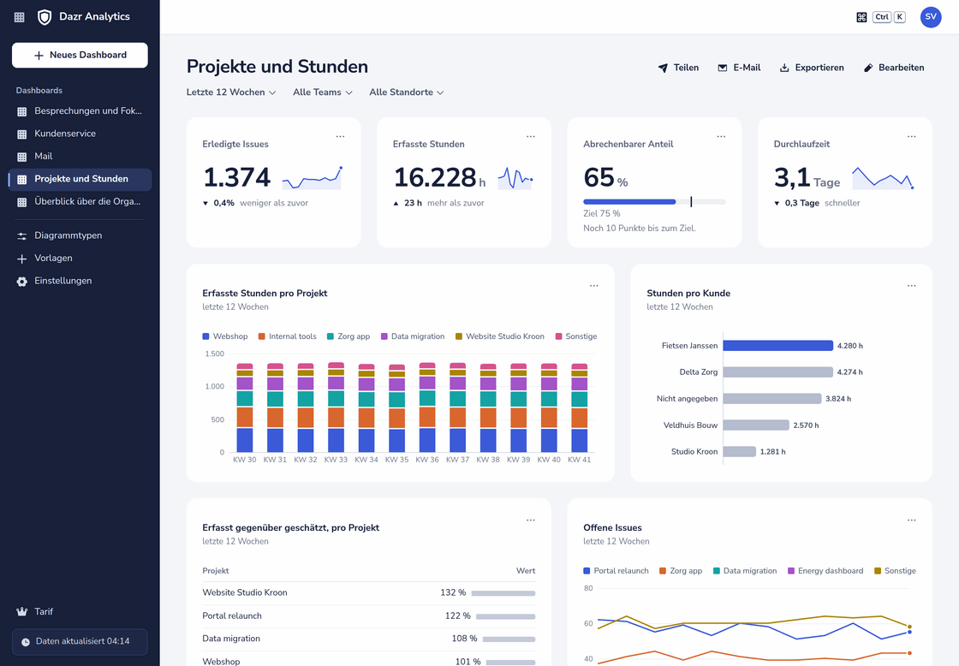Image resolution: width=959 pixels, height=666 pixels.
Task: Click the Dazr Analytics shield logo
Action: [44, 17]
